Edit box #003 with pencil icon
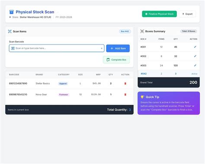Viewport: 205px width, 164px height. 195,65
